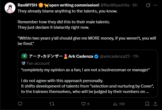Image resolution: width=162 pixels, height=110 pixels.
Task: Click the reply speech bubble icon
Action: point(20,104)
